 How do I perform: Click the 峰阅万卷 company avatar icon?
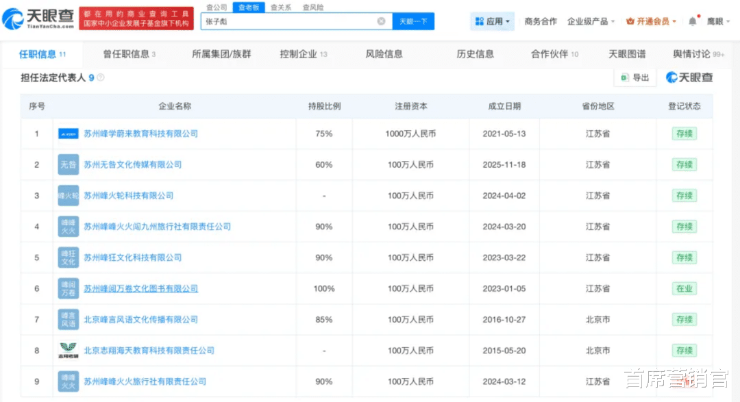(x=69, y=288)
